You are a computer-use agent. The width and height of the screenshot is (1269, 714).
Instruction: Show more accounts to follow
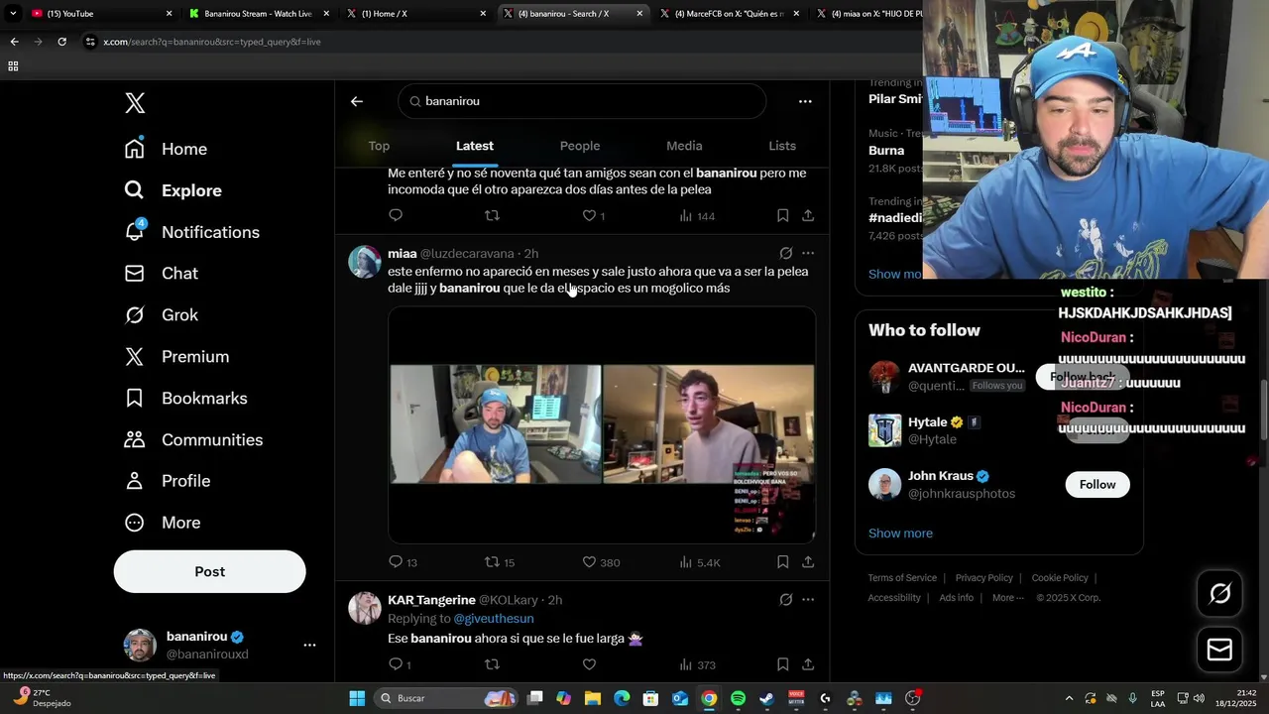click(900, 534)
